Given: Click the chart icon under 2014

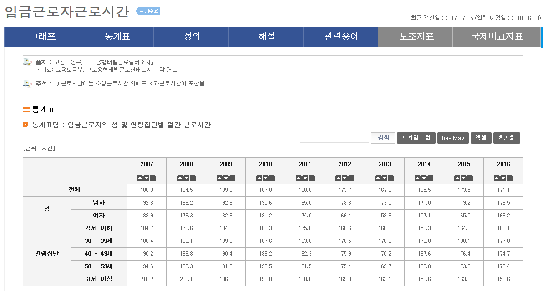Looking at the screenshot, I should click(x=430, y=178).
